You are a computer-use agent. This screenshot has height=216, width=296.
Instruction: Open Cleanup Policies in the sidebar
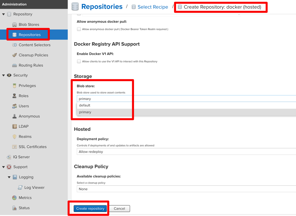[x=33, y=55]
